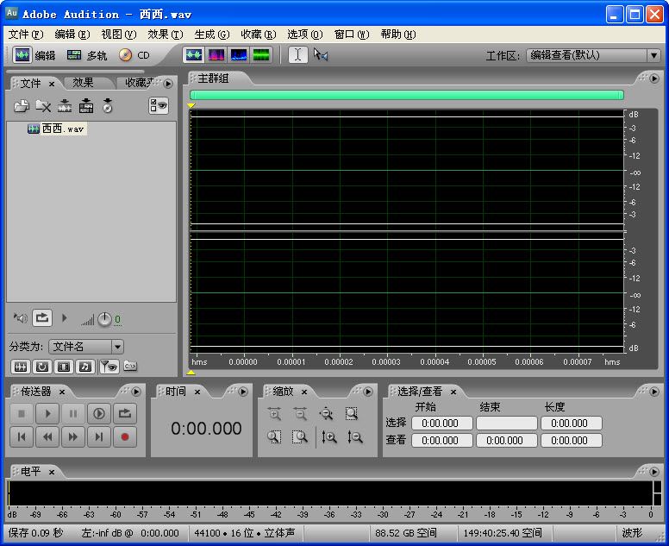Switch to the 效果 panel tab
This screenshot has height=546, width=669.
pyautogui.click(x=83, y=83)
